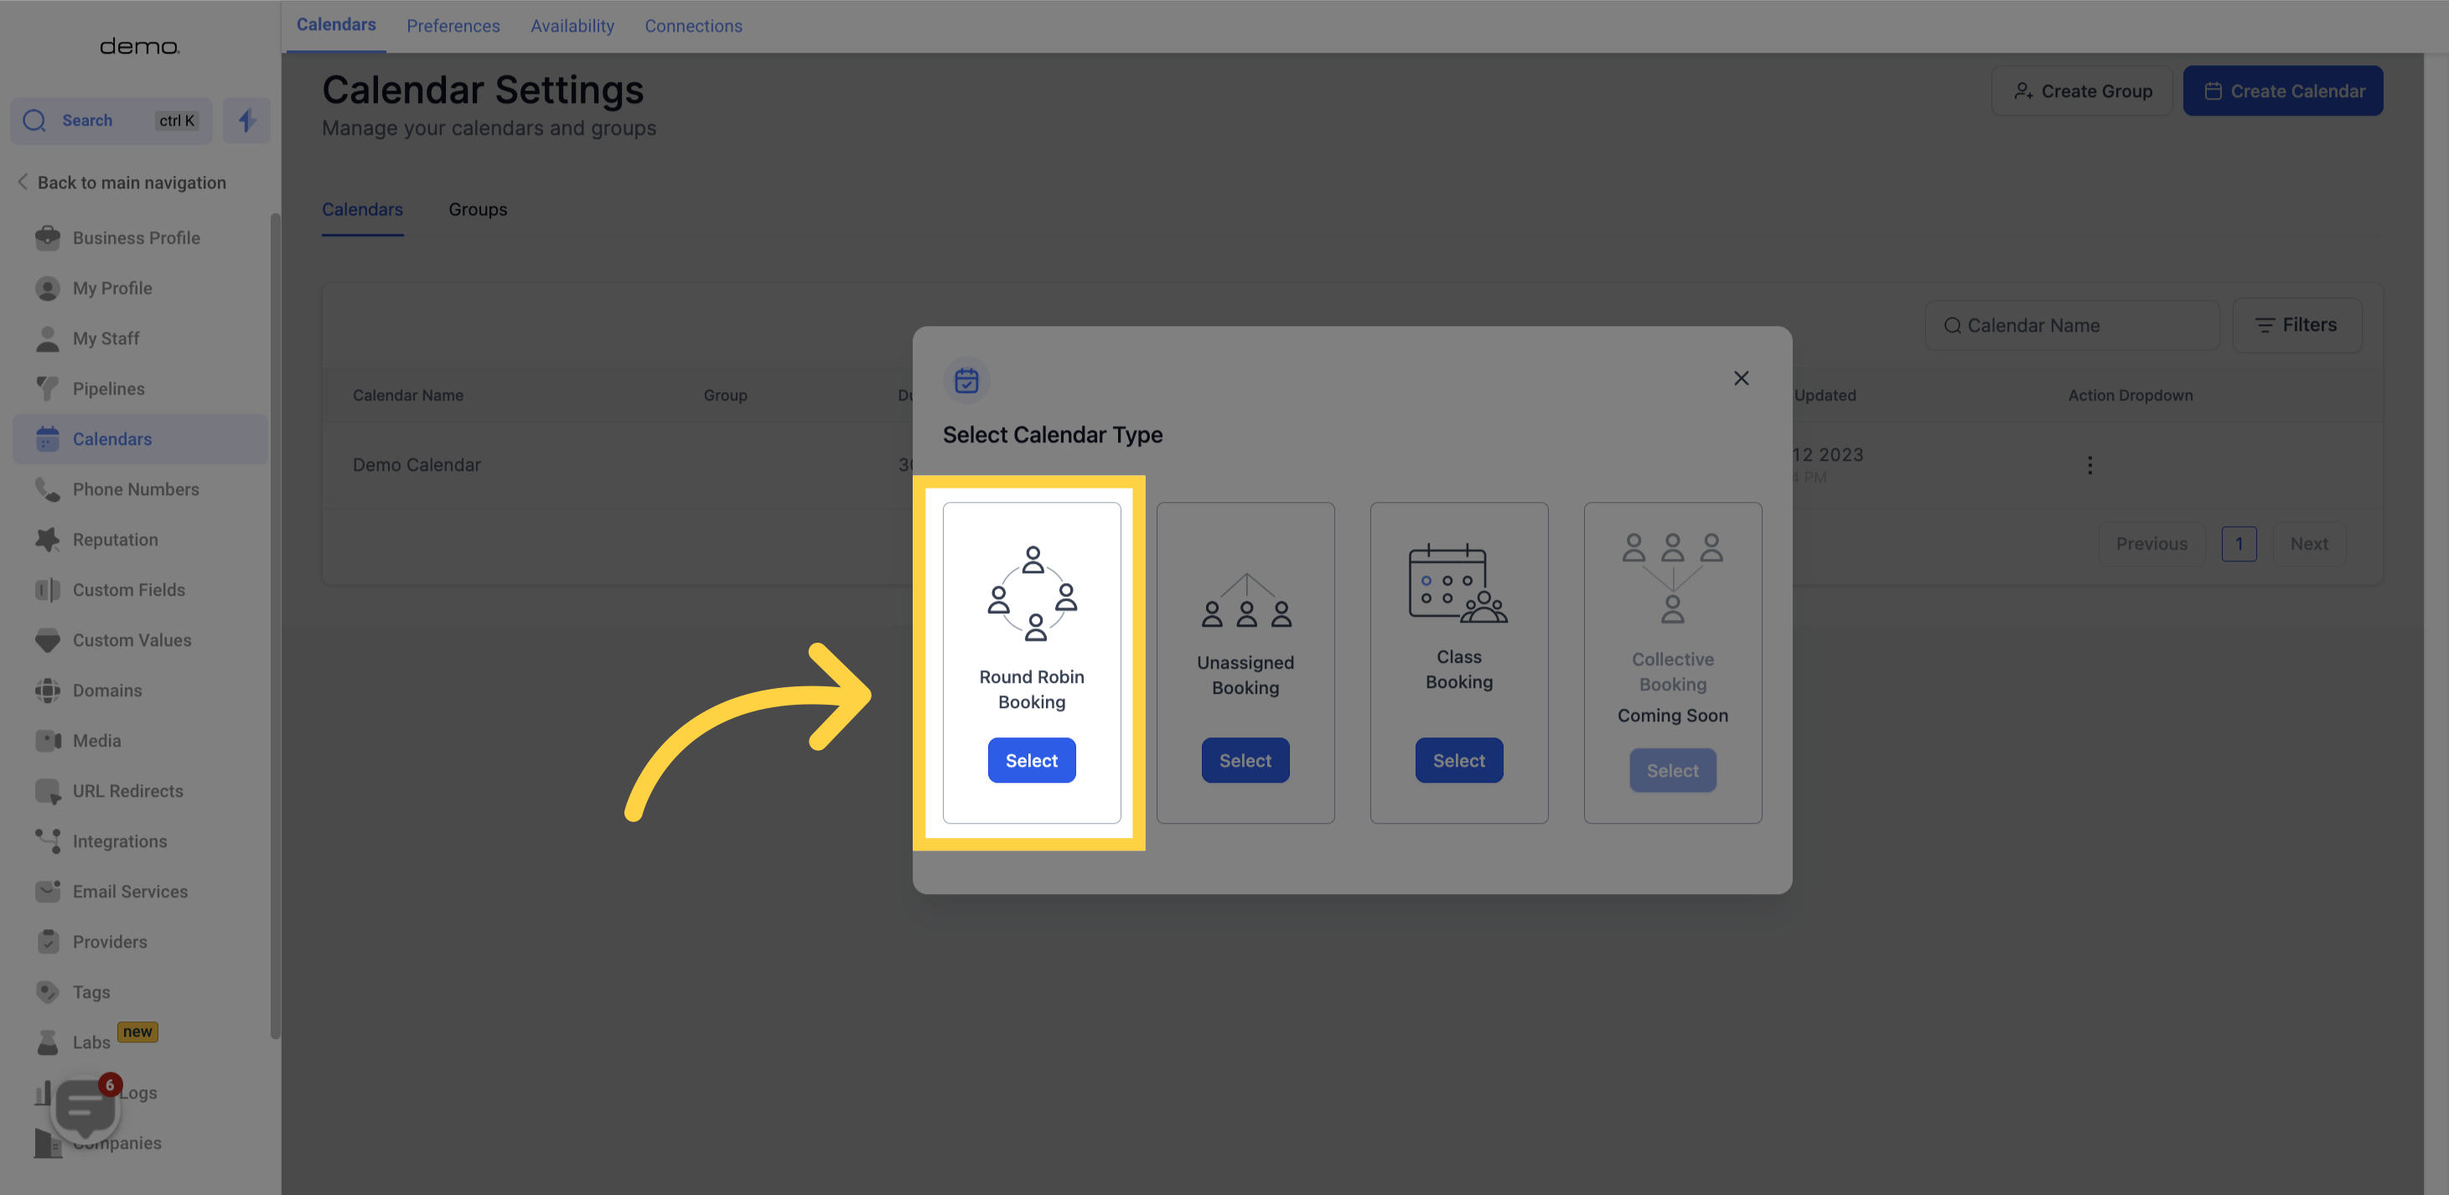Close the Select Calendar Type dialog

(x=1742, y=378)
